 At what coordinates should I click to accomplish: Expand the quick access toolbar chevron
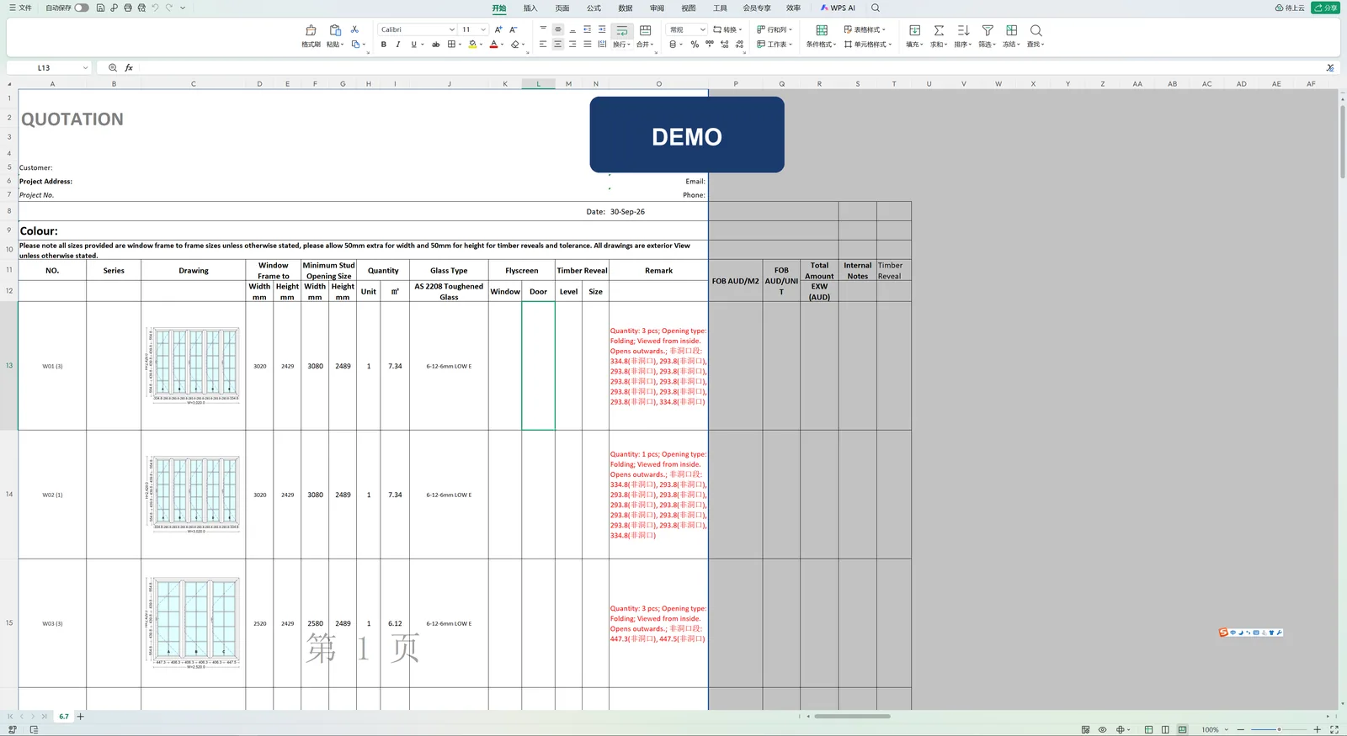[x=183, y=8]
